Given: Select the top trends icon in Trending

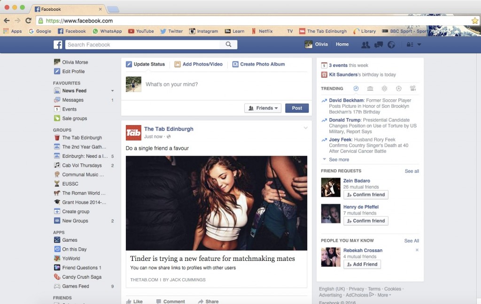Looking at the screenshot, I should pyautogui.click(x=356, y=89).
